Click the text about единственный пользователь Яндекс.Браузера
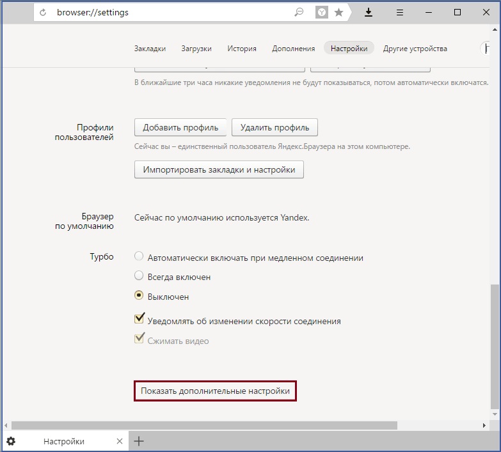 (x=272, y=146)
